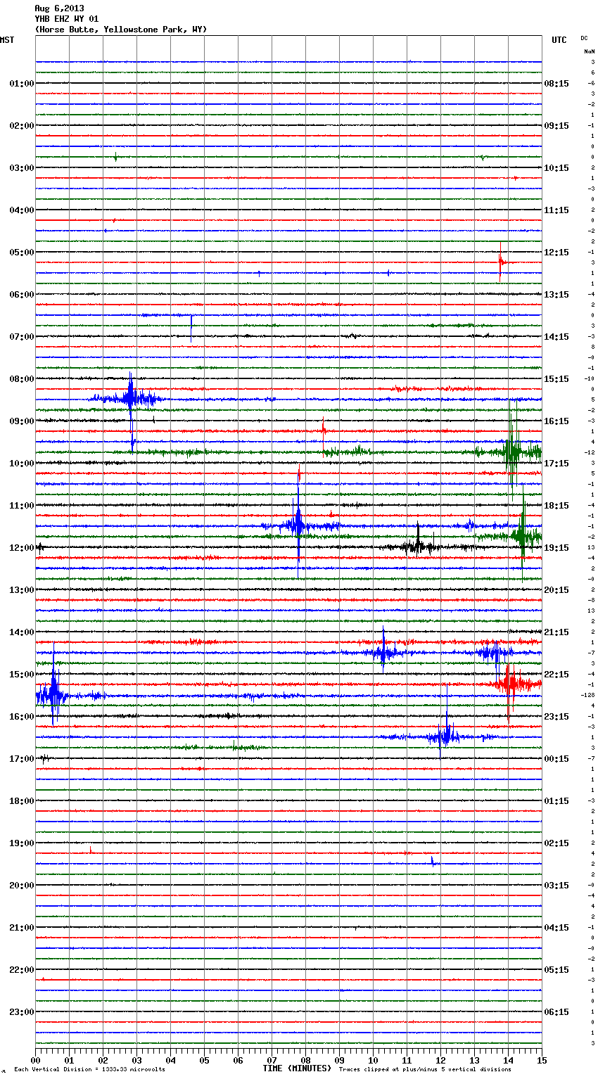Screen dimensions: 598x1079
Task: Click the minute '08' tick label on bottom axis
Action: tap(305, 1060)
